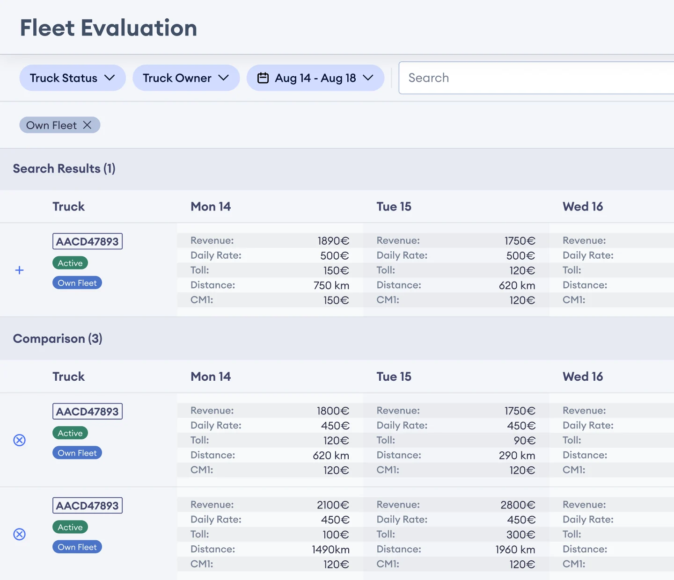
Task: Open the Truck Status dropdown
Action: click(x=73, y=78)
